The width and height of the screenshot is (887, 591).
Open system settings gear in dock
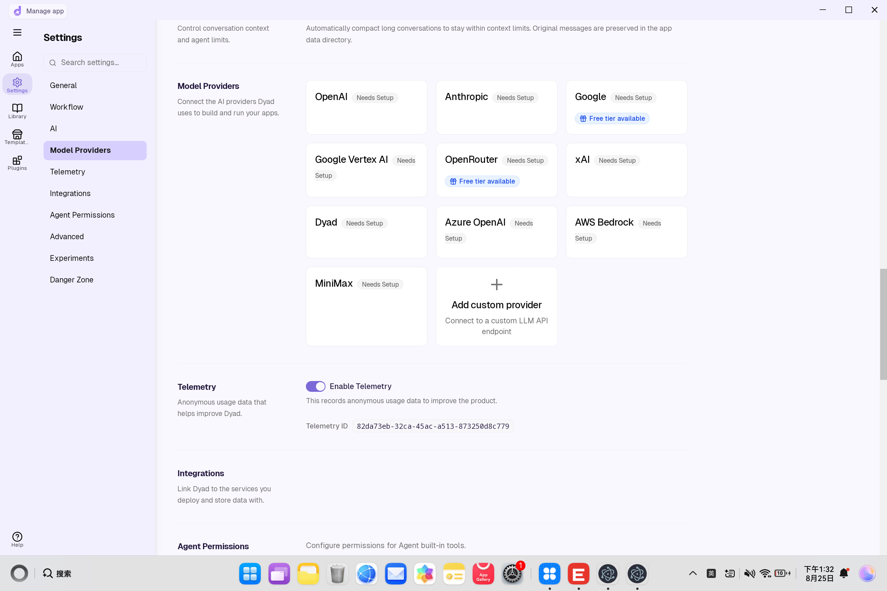(x=512, y=574)
